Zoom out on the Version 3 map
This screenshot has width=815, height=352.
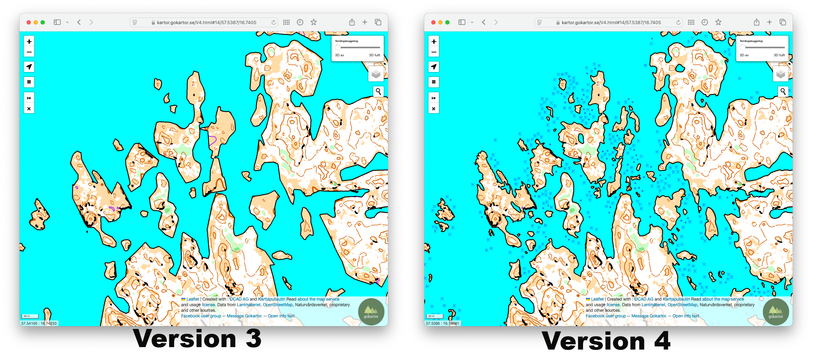coord(29,52)
